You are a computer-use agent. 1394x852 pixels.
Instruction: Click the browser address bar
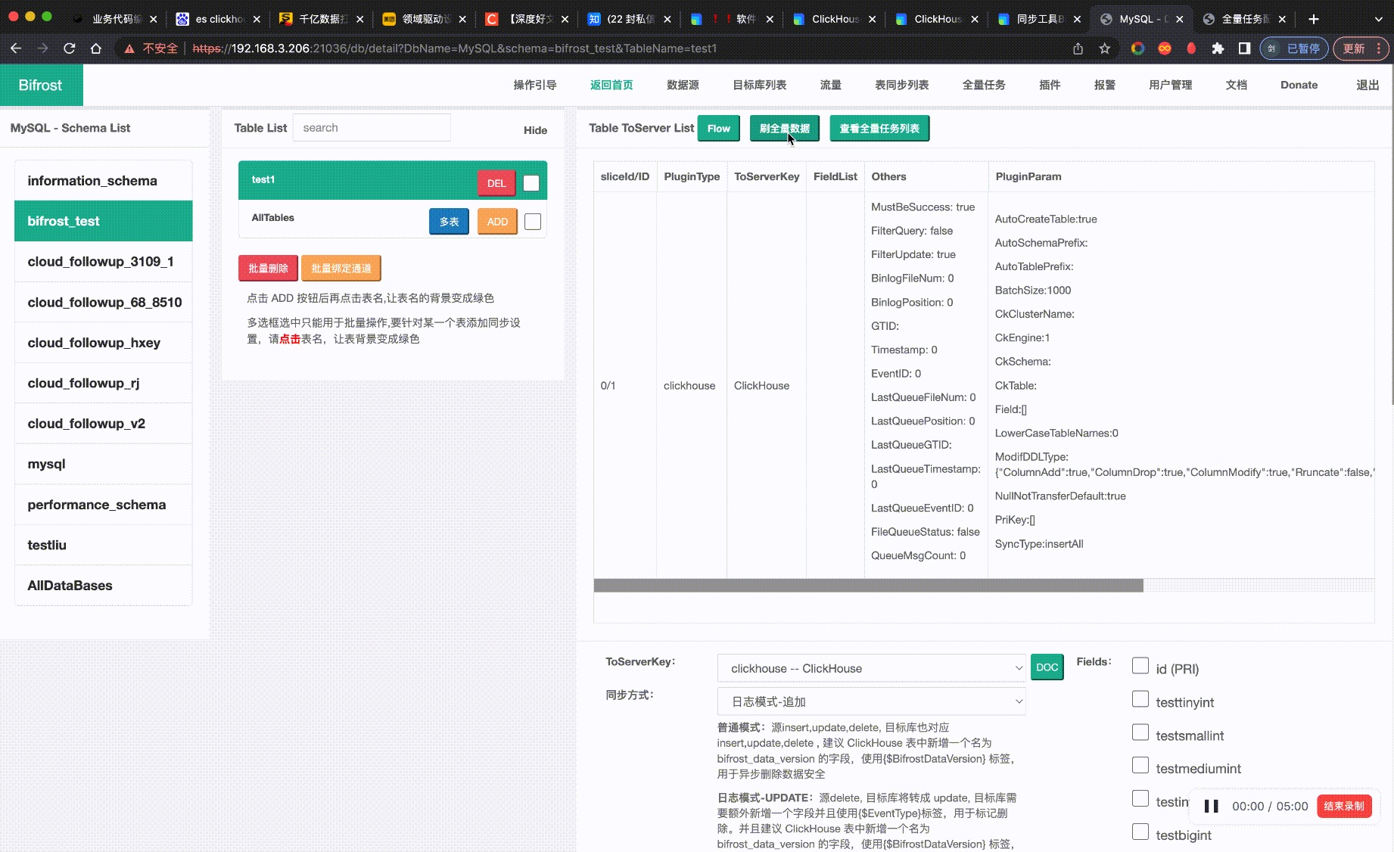(x=590, y=48)
